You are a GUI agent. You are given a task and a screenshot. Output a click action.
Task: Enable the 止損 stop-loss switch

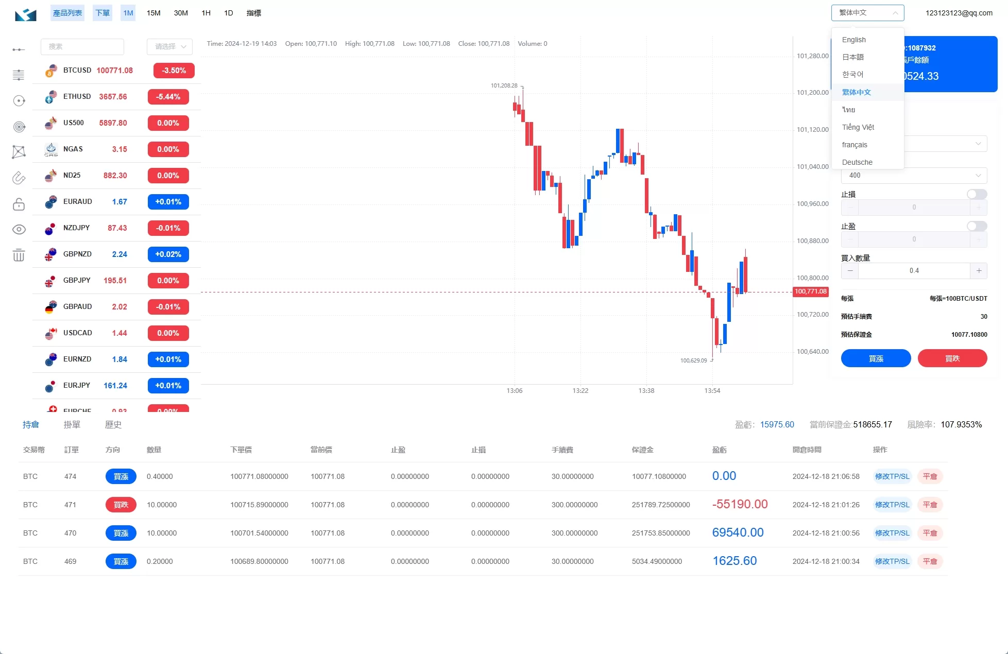click(x=977, y=194)
